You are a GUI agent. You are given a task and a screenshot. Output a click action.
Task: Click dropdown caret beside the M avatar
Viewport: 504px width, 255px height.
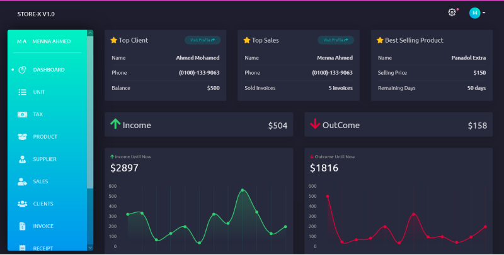(484, 13)
